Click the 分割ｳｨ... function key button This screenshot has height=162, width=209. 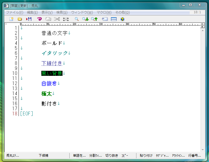(x=96, y=155)
